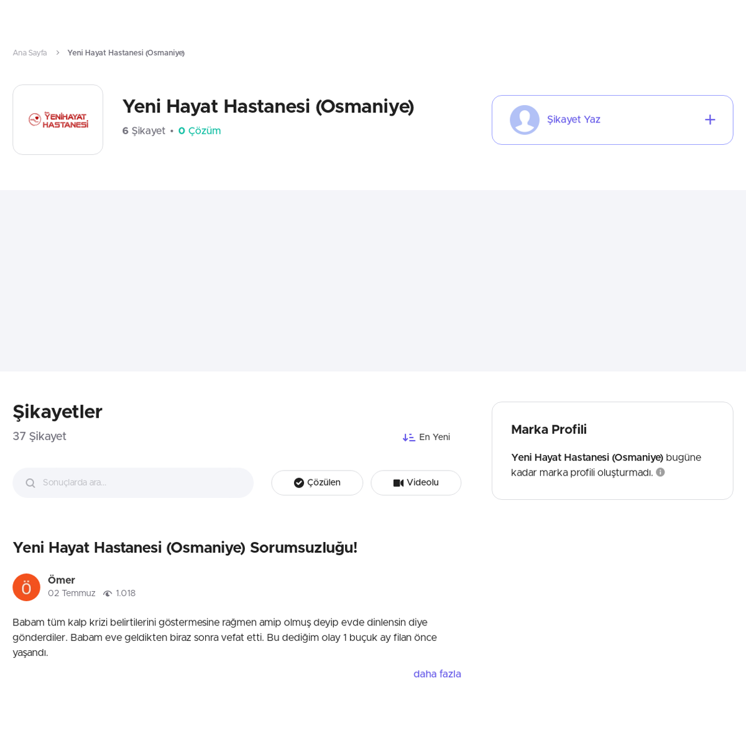Click in the Sonuçlarda ara search field
The height and width of the screenshot is (746, 746).
(133, 483)
